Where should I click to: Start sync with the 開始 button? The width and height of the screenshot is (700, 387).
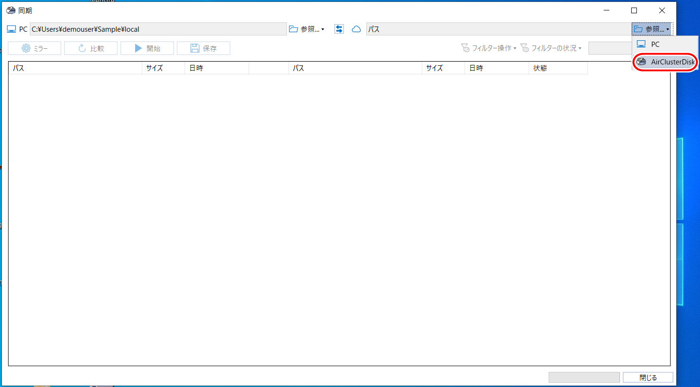pos(147,48)
